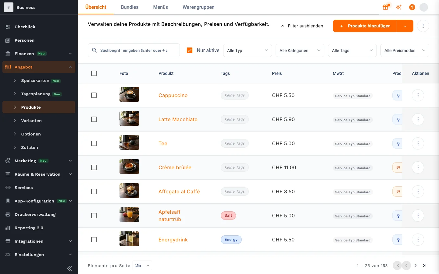Screen dimensions: 439x274
Task: Open the Energydrink product link
Action: (173, 240)
